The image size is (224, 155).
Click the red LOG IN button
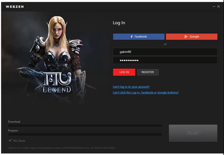[x=124, y=72]
